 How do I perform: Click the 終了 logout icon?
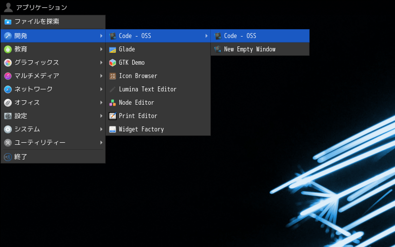coord(8,157)
